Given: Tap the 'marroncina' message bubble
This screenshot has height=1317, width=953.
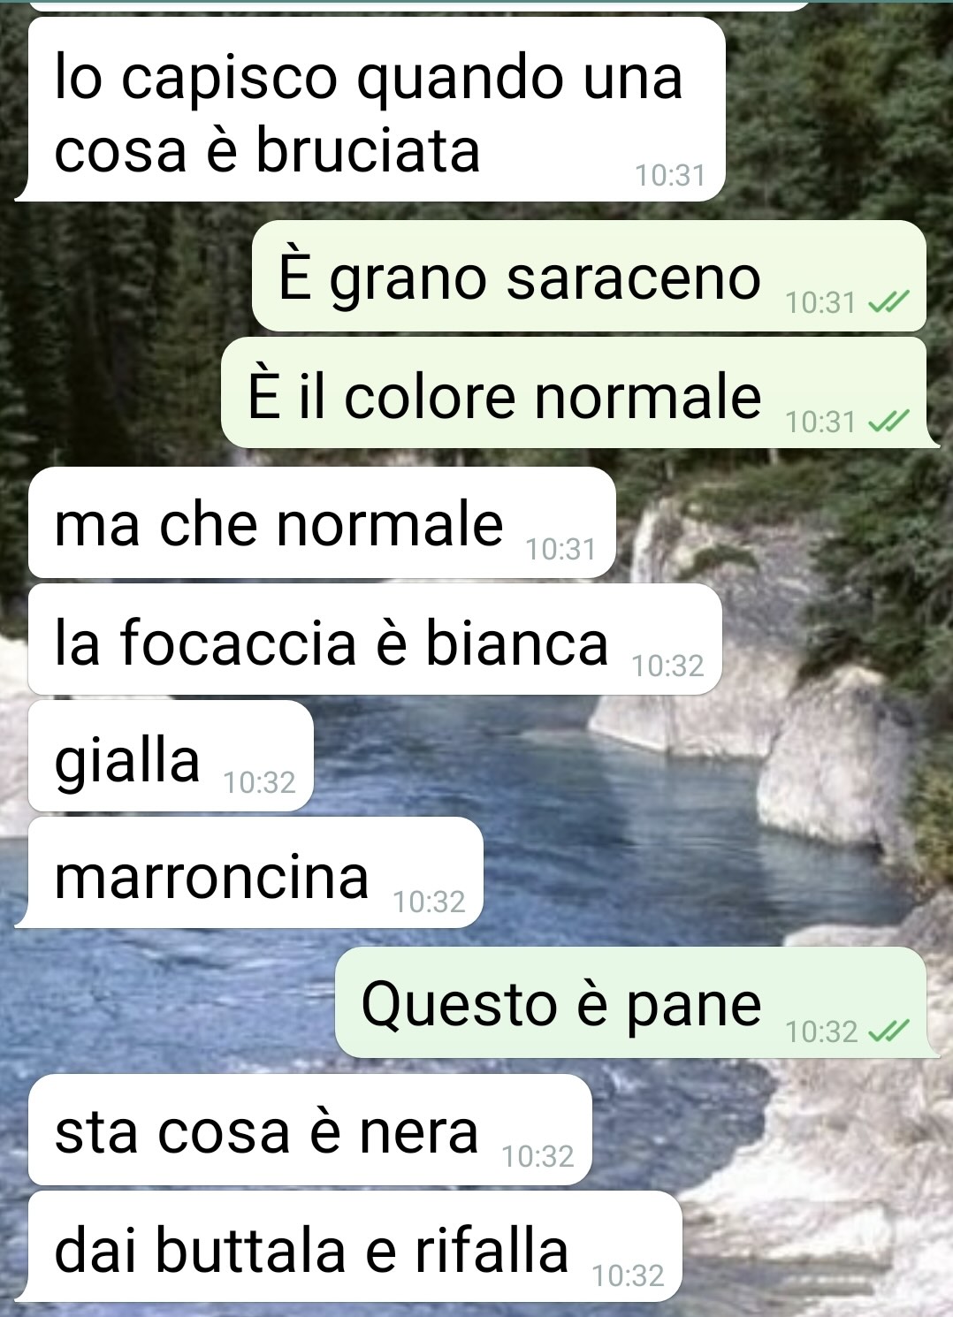Looking at the screenshot, I should (x=251, y=873).
